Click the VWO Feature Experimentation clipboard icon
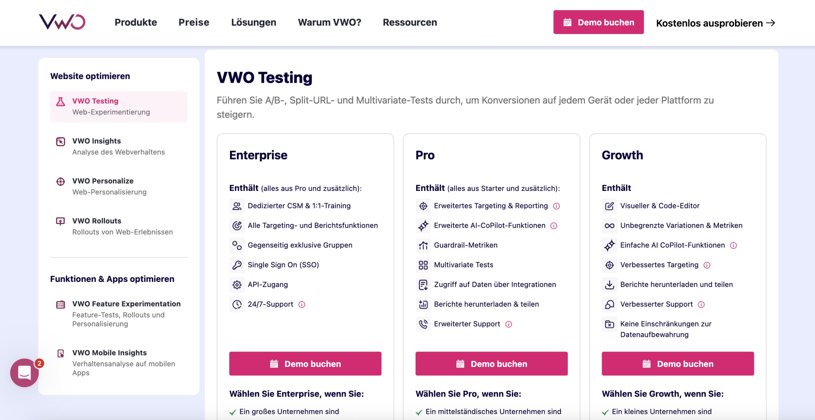 pyautogui.click(x=60, y=304)
